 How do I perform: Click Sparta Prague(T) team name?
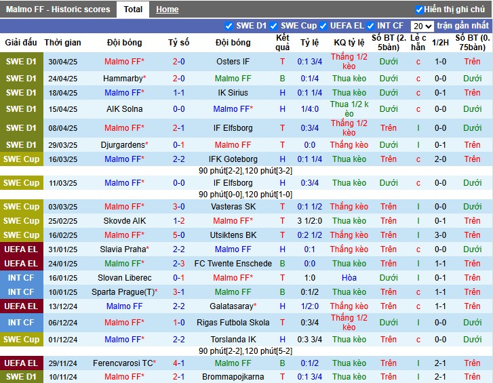click(123, 292)
